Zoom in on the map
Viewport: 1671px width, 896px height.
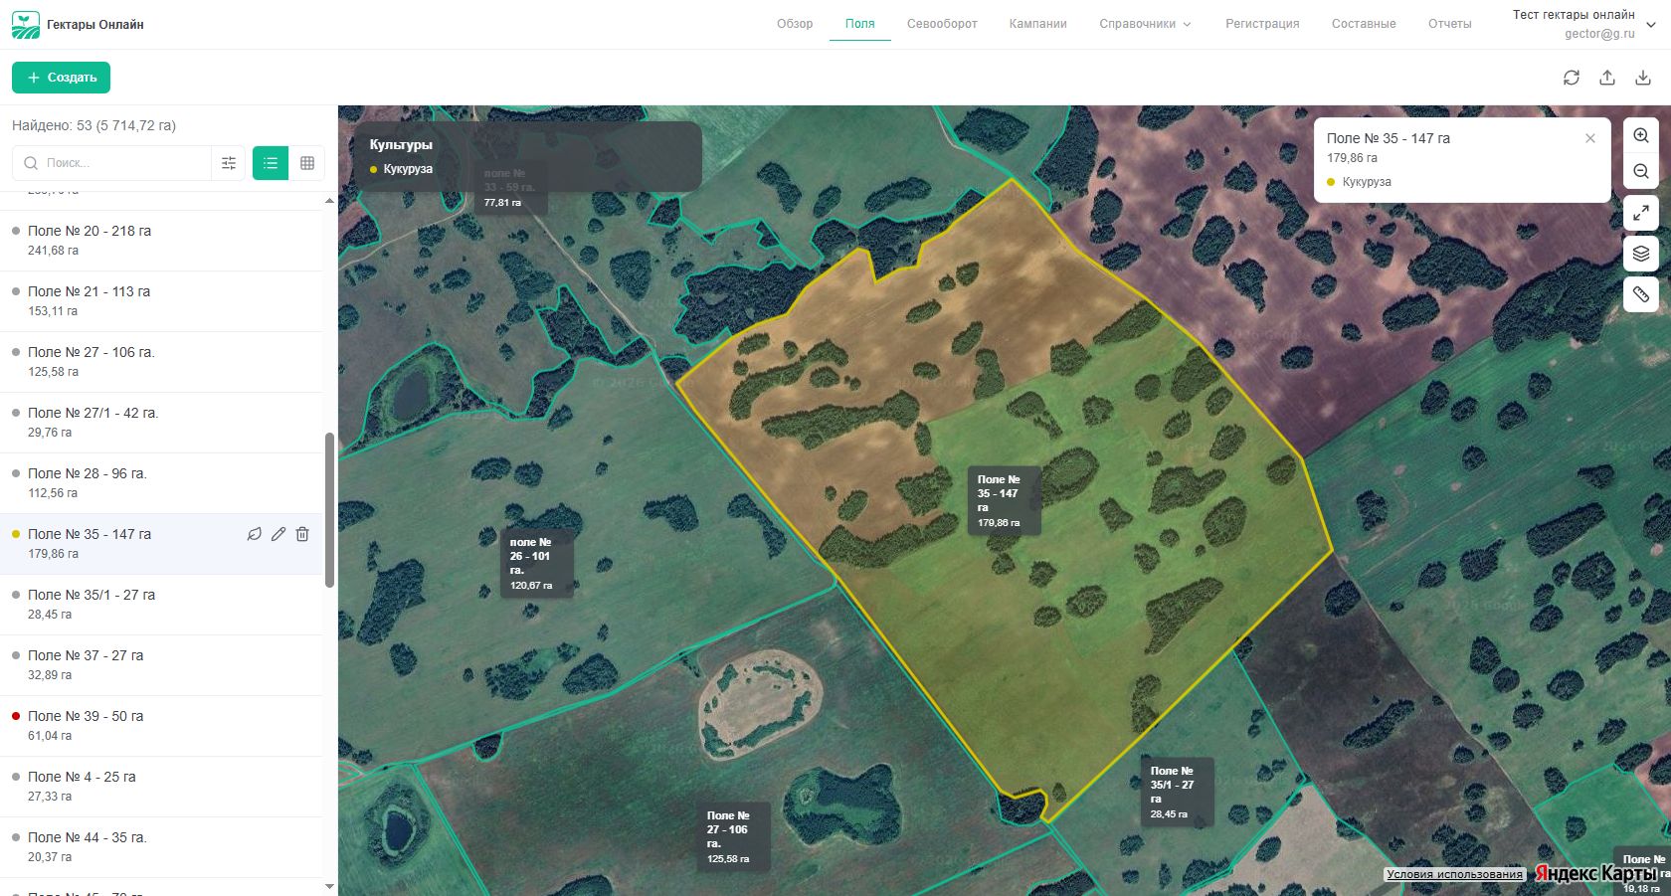[1641, 135]
